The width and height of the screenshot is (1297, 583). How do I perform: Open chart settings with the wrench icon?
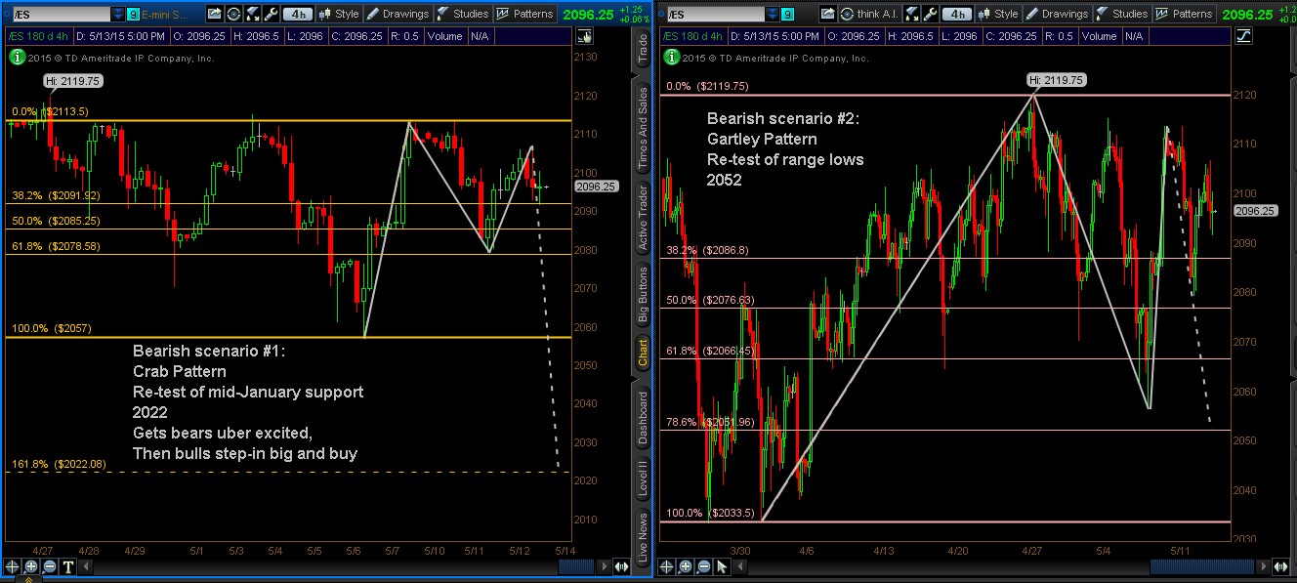click(271, 15)
